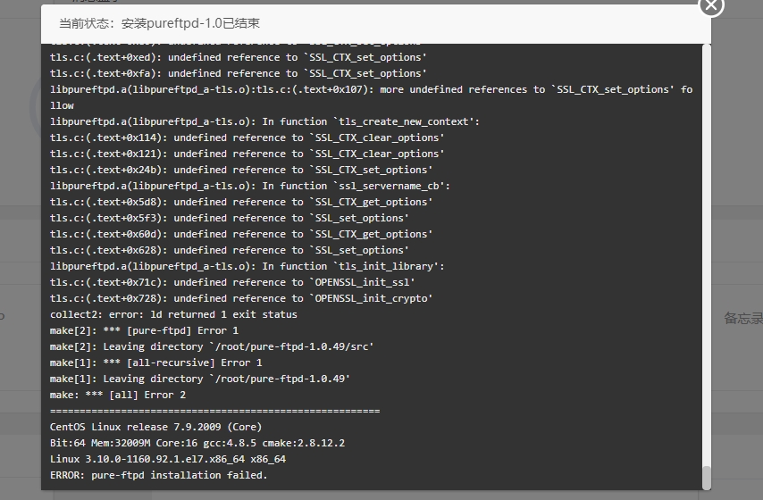Click the 'make[2]: *** [pure-ftpd] Error 1' line
Screen dimensions: 763x500
[144, 330]
